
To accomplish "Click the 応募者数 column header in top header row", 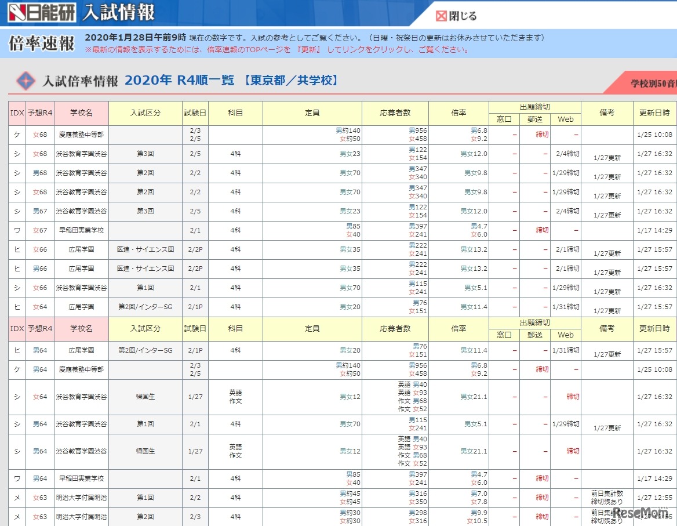I will [395, 113].
